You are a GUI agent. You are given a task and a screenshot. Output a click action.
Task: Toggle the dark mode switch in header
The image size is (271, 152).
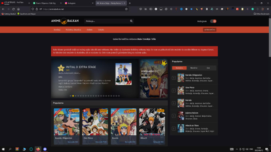[x=213, y=21]
